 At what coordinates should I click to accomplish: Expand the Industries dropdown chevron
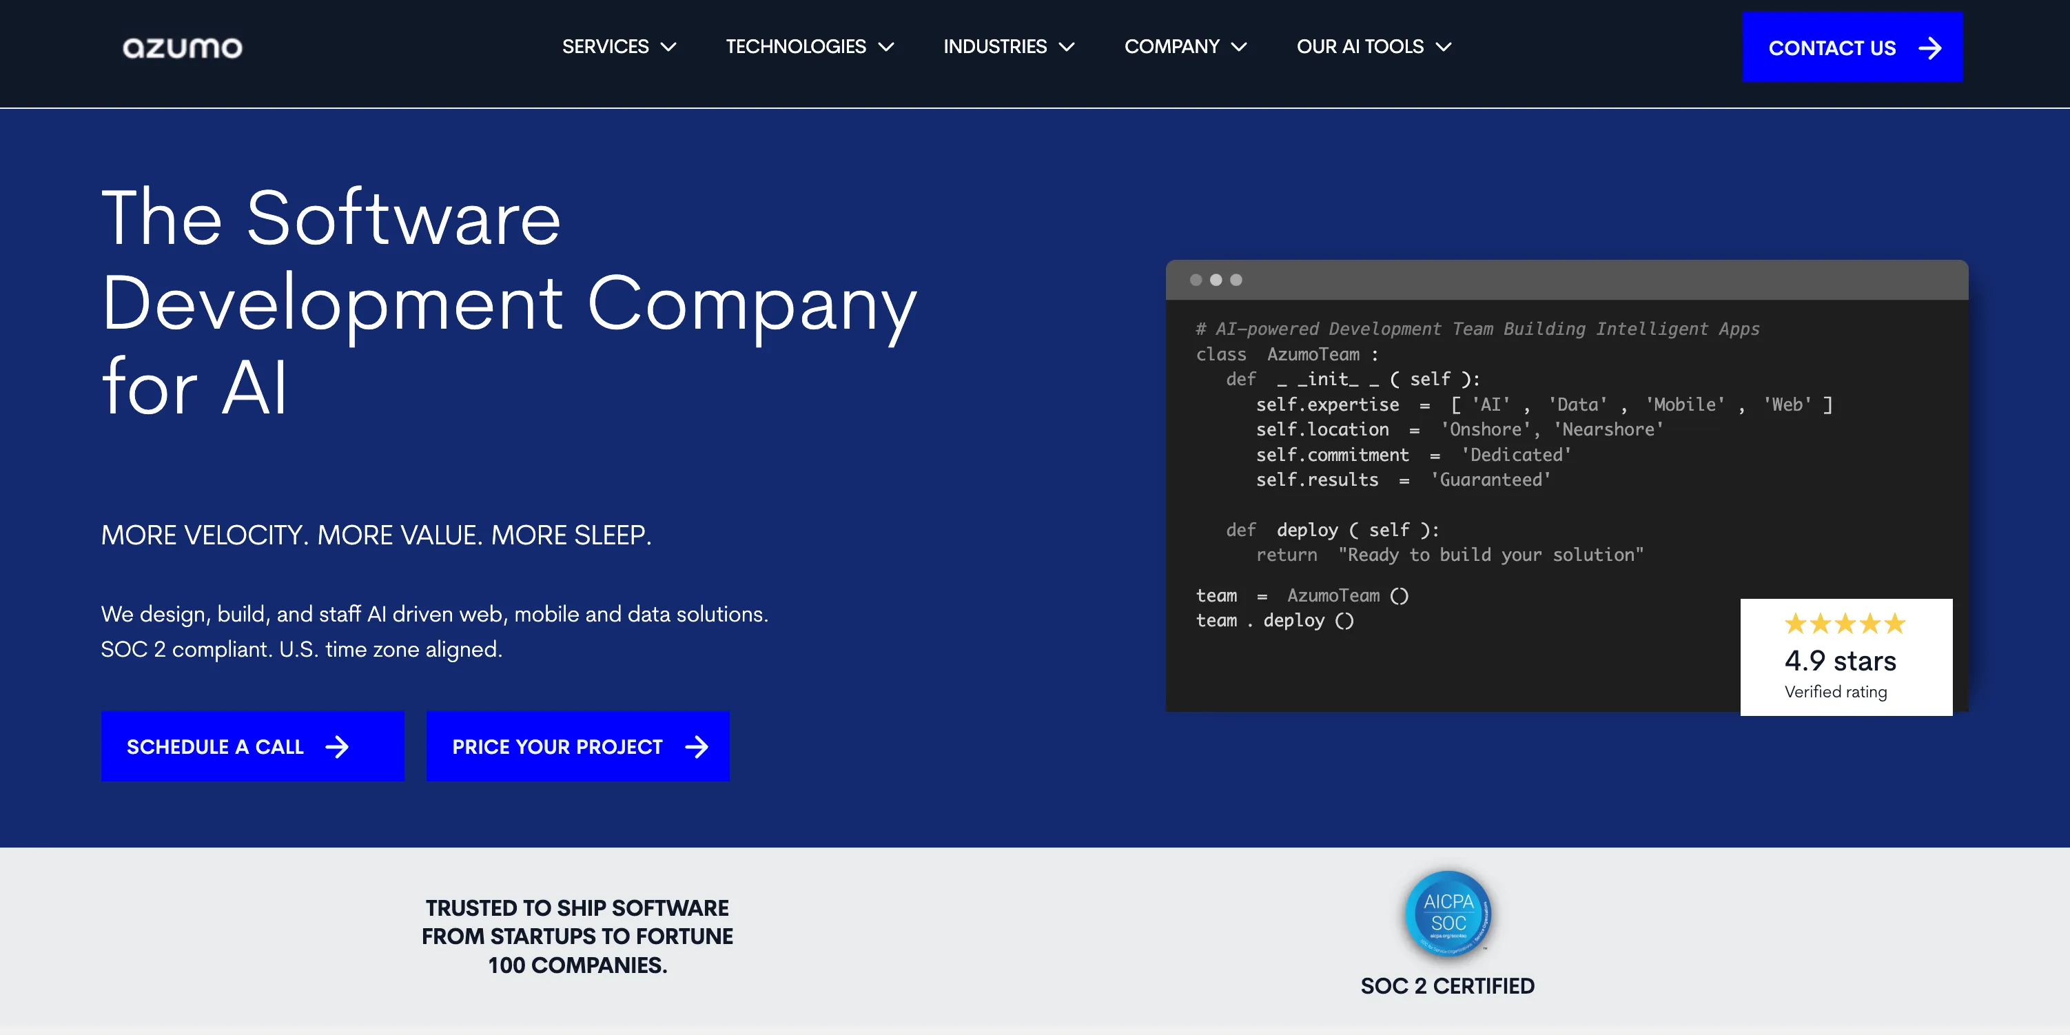[1066, 48]
